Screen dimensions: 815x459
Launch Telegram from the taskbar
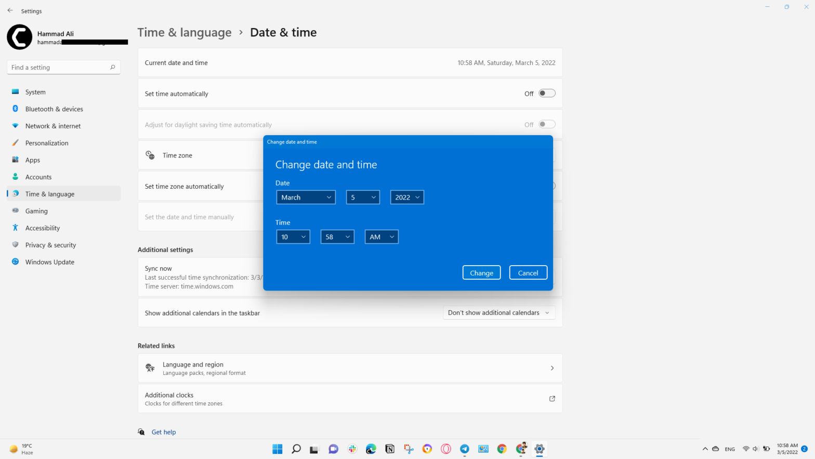(x=464, y=449)
